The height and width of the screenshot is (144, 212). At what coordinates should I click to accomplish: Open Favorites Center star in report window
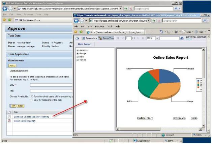pyautogui.click(x=76, y=32)
